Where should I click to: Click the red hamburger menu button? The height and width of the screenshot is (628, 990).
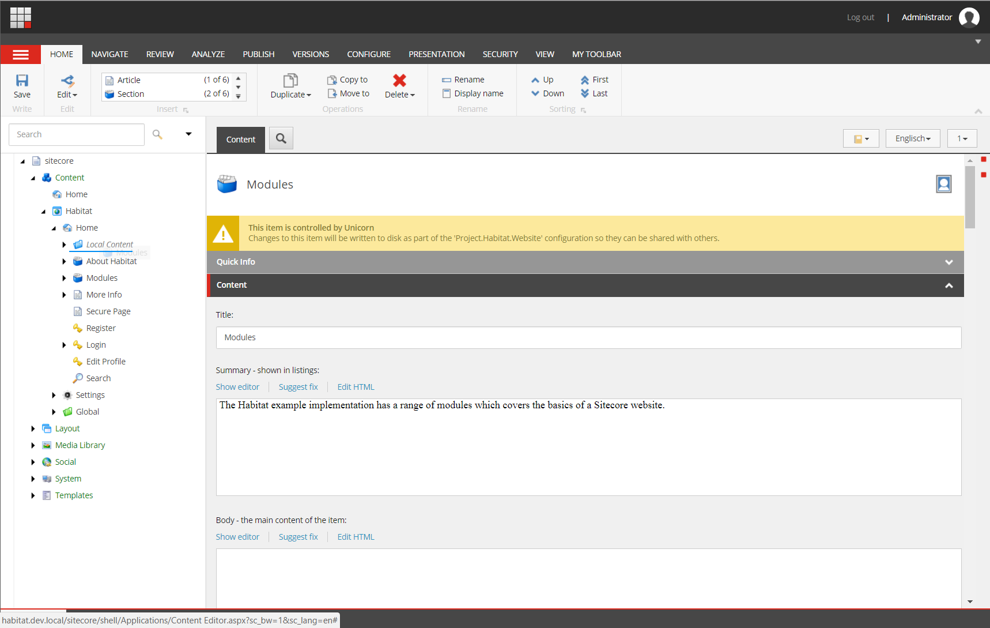[21, 54]
